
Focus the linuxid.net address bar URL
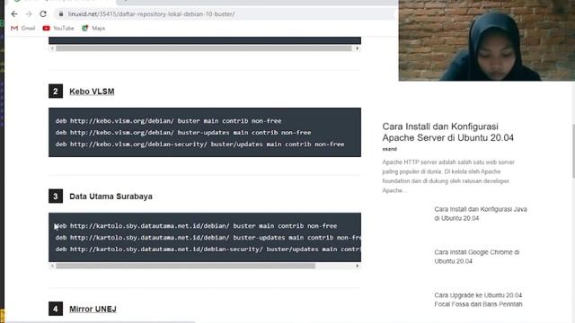click(151, 14)
